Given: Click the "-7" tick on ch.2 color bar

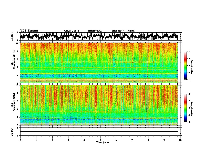Looking at the screenshot, I should coord(189,122).
